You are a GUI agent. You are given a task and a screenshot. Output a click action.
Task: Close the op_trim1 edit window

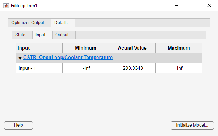209,5
